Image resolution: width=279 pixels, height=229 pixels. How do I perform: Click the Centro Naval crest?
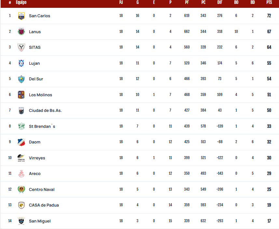tap(21, 190)
